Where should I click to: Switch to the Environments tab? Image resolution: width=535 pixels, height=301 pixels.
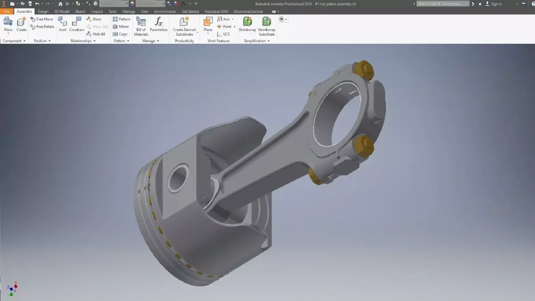tap(165, 12)
